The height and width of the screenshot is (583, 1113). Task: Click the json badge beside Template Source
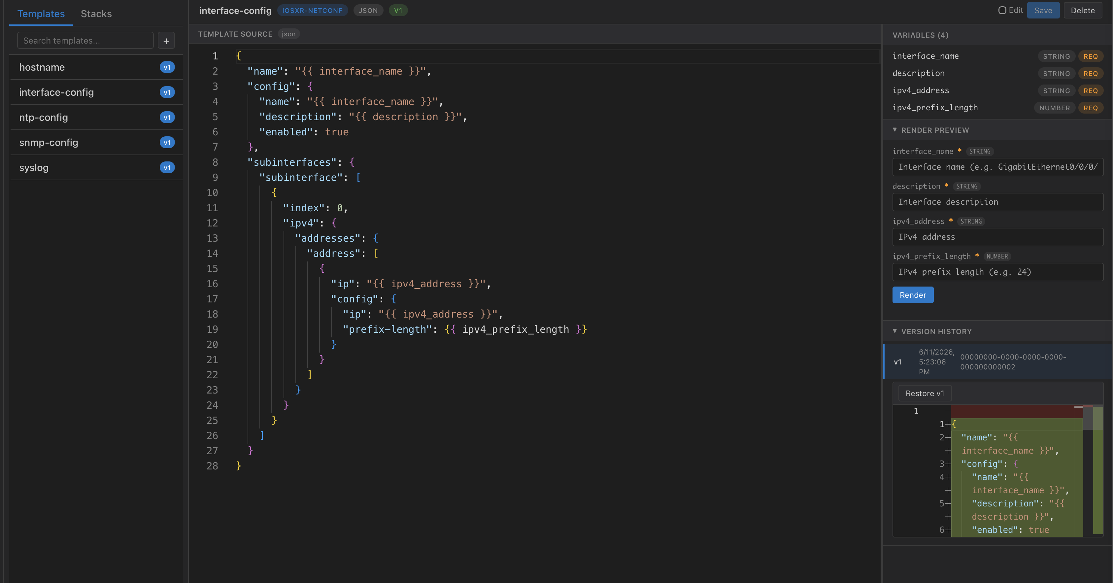[x=288, y=34]
